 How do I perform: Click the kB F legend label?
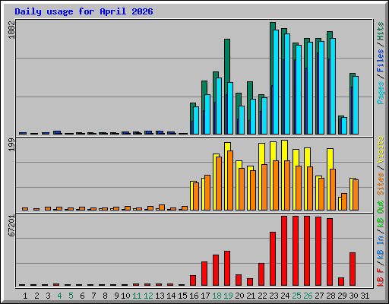pyautogui.click(x=381, y=277)
